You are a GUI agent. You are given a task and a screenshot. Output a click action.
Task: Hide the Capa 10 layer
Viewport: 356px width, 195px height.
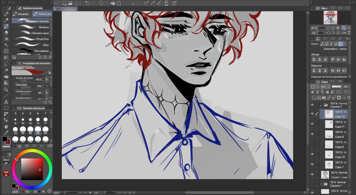312,154
